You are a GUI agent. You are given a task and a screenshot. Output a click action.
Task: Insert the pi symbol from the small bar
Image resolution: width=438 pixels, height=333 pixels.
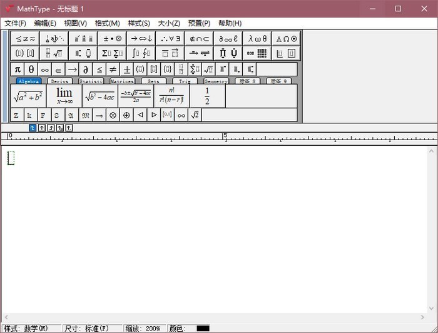coord(18,69)
